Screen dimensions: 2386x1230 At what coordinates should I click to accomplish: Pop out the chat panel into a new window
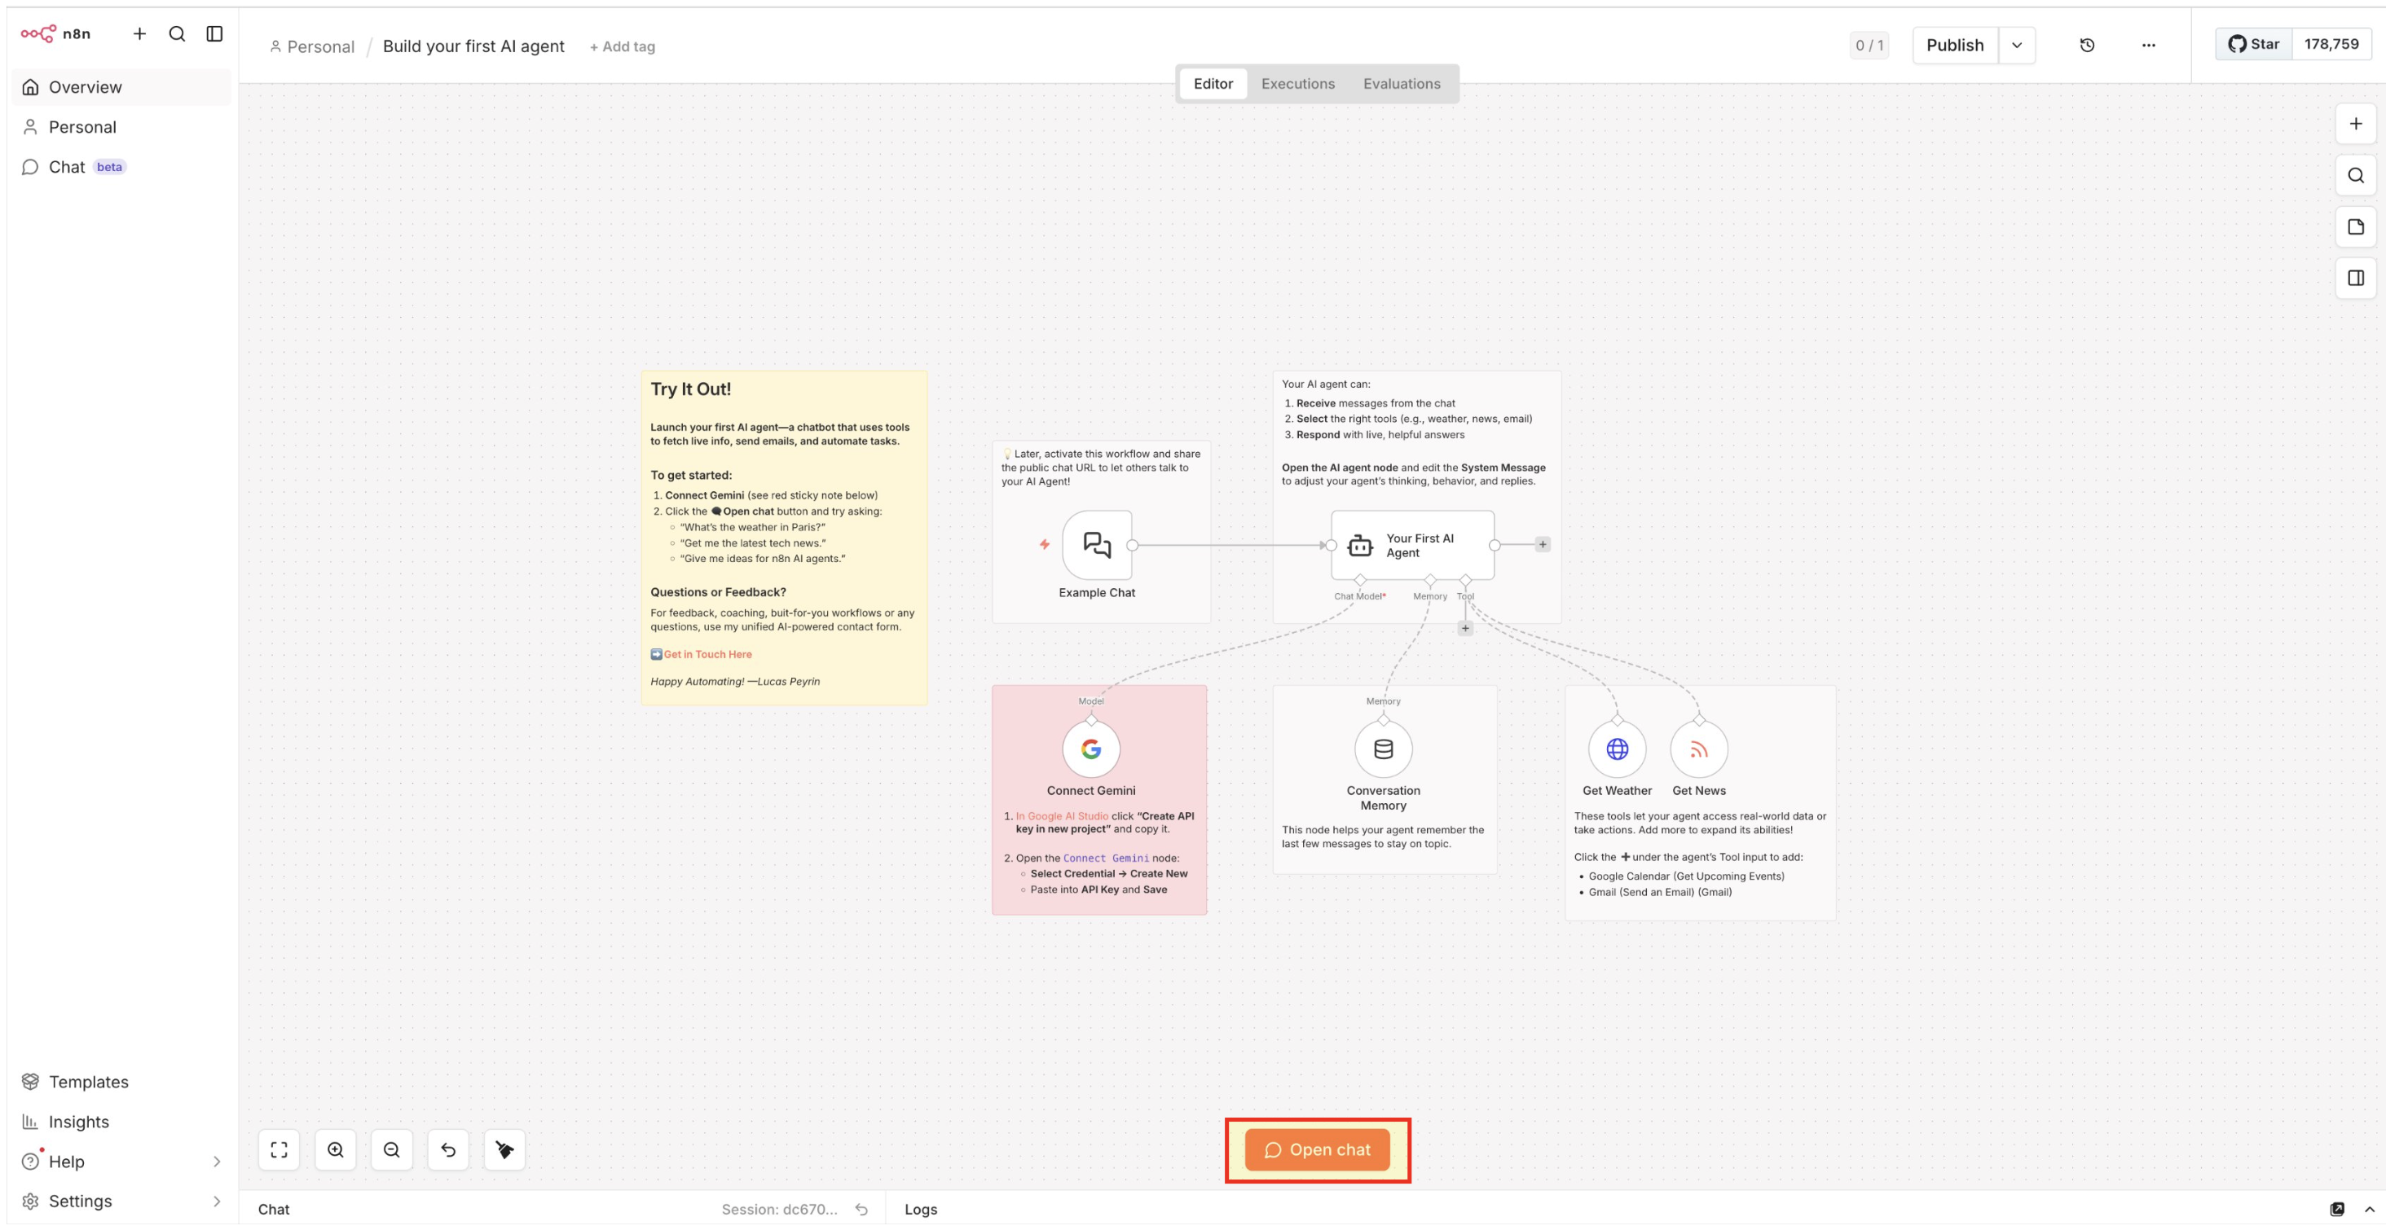[x=2338, y=1210]
